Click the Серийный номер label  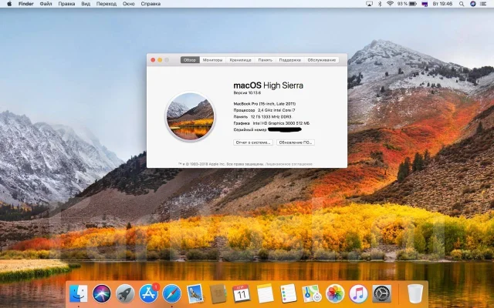250,129
